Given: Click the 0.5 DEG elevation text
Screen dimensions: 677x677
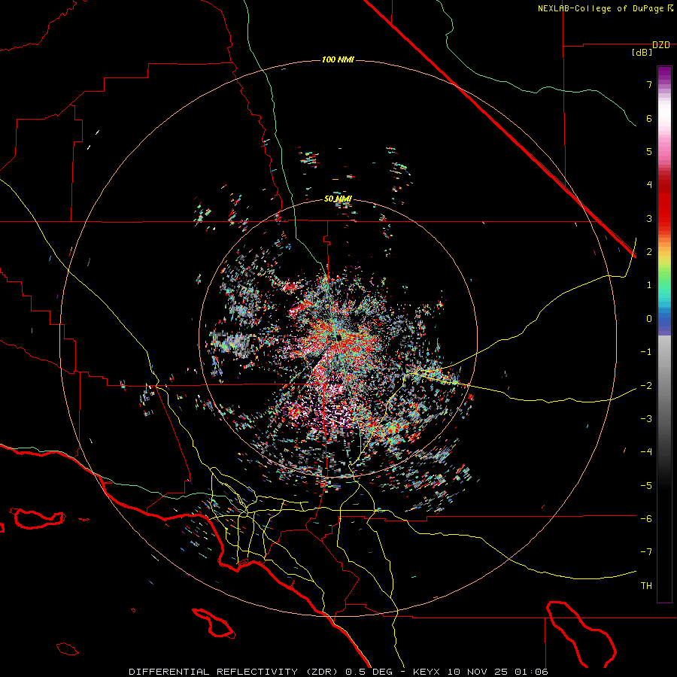Looking at the screenshot, I should pos(369,672).
